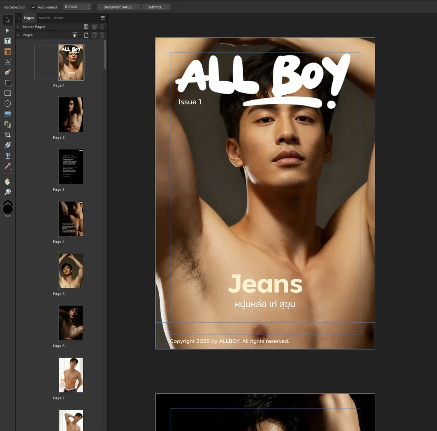Click the black fill color swatch
The width and height of the screenshot is (437, 431).
coord(8,209)
